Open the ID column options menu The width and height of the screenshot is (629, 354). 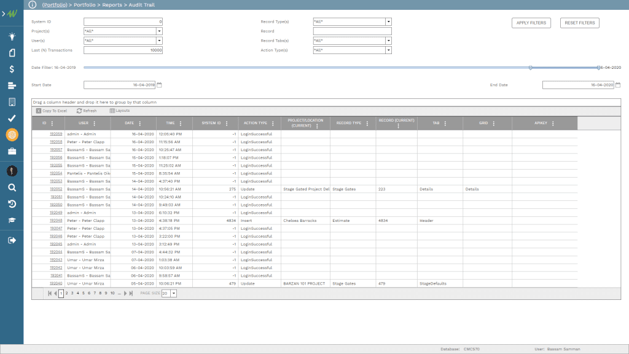click(52, 123)
